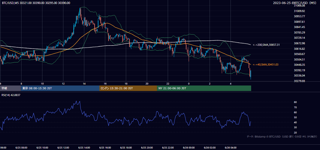This screenshot has width=320, height=150.
Task: Click the bottom time label 6/25 08:00
Action: tap(21, 147)
